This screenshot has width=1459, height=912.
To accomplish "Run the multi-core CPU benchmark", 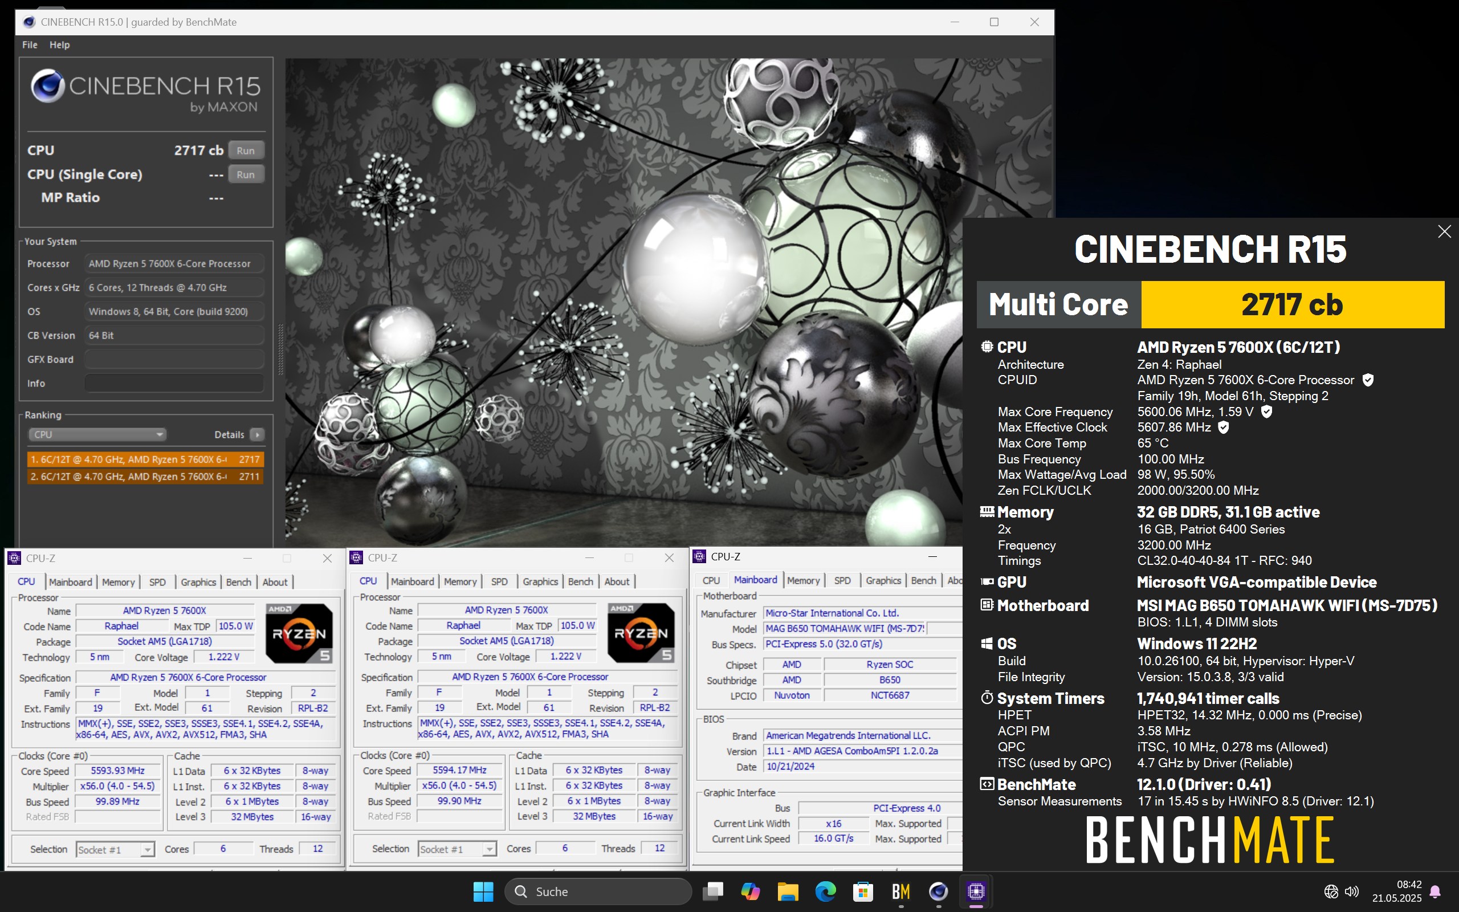I will [246, 150].
